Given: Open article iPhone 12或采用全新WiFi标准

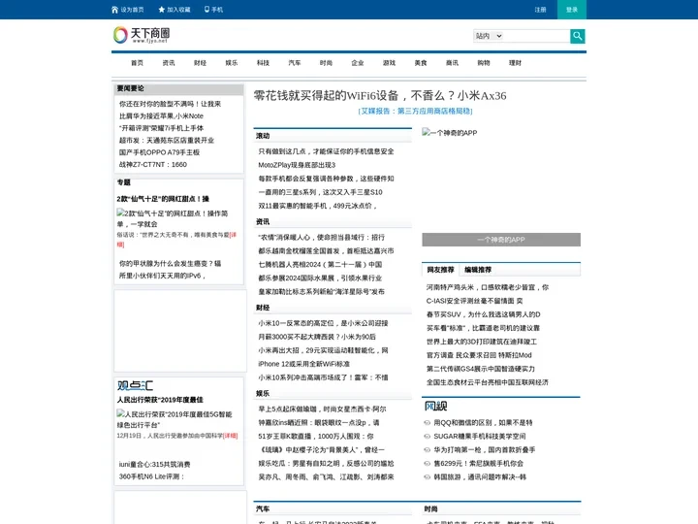Looking at the screenshot, I should [304, 364].
